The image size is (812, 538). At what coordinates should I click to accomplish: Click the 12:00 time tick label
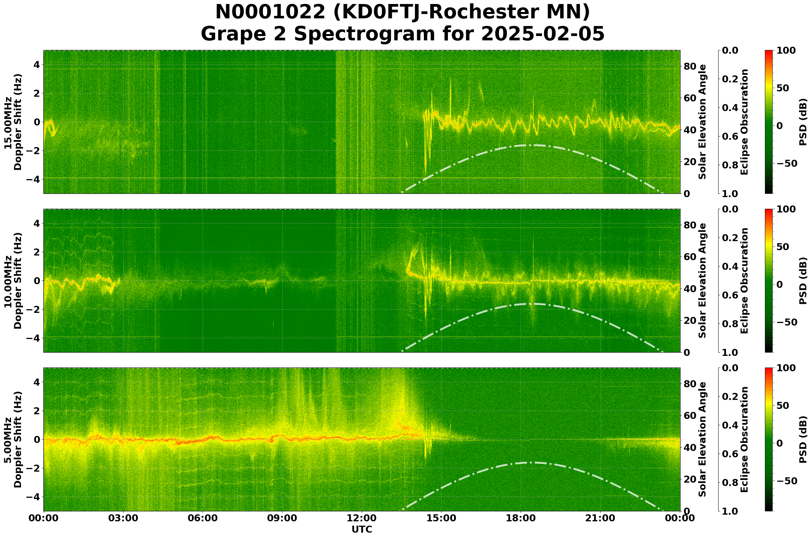point(361,518)
